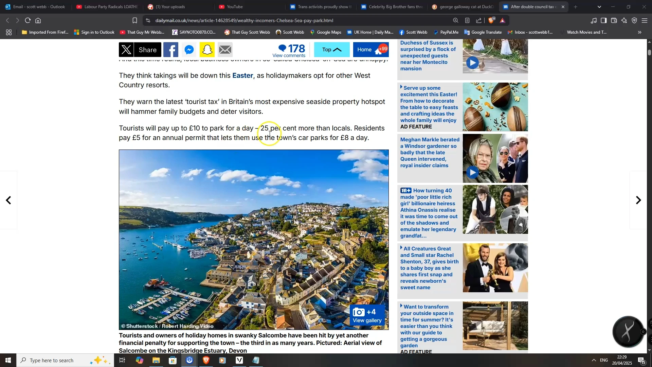Switch to george galloway DuckDuckGo tab
This screenshot has height=367, width=652.
(x=463, y=7)
